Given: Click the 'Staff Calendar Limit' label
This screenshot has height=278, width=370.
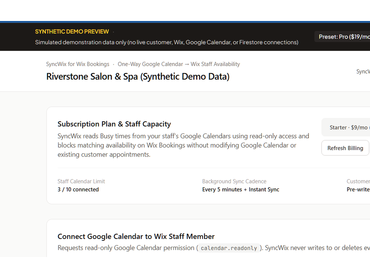Looking at the screenshot, I should (81, 181).
